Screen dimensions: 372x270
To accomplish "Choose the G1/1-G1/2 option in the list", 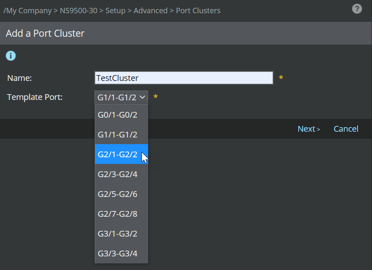I will click(x=122, y=135).
